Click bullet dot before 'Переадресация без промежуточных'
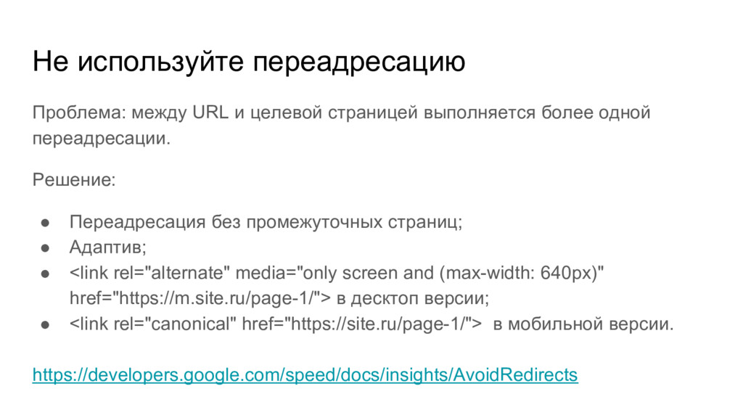 [x=45, y=222]
